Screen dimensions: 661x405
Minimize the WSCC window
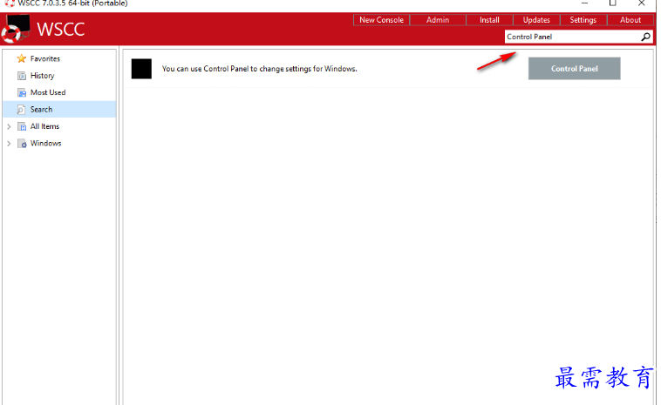coord(584,3)
